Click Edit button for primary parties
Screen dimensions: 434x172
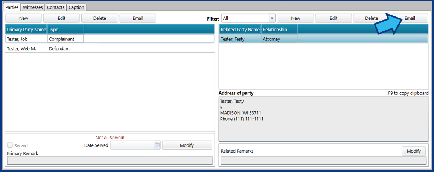click(62, 18)
